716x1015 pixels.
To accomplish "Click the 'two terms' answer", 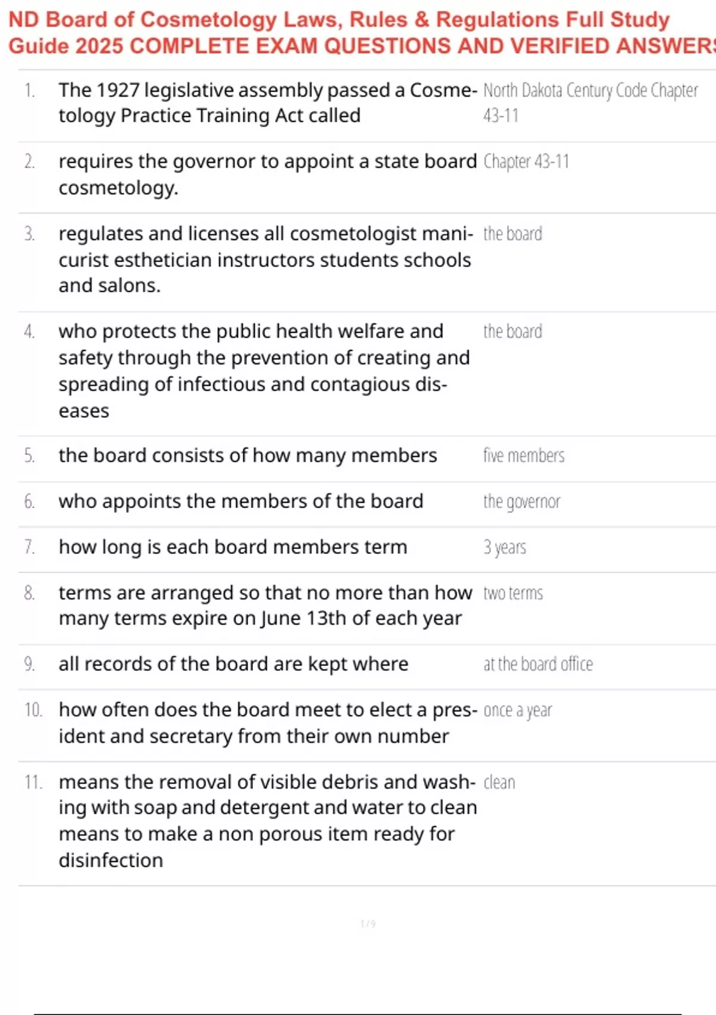I will click(513, 593).
